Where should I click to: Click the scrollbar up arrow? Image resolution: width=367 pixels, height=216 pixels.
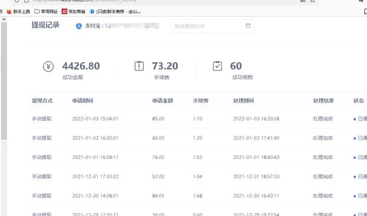[4, 19]
